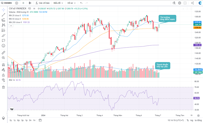Image resolution: width=203 pixels, height=123 pixels.
Task: Toggle hide all drawings eye icon
Action: tap(3, 80)
